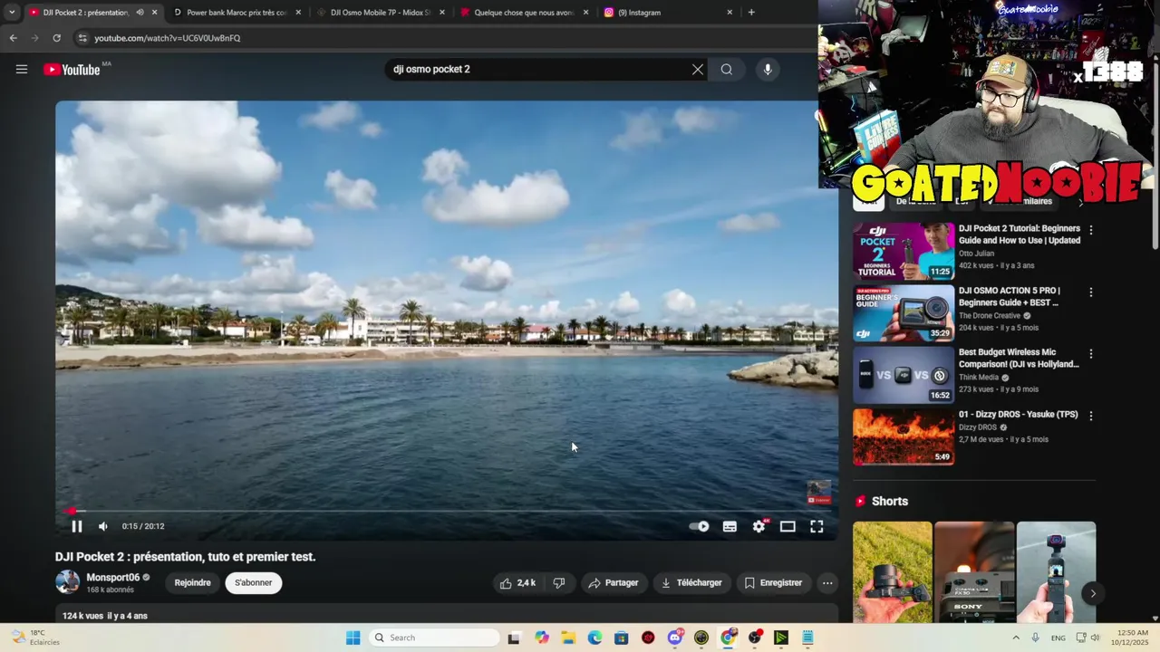Open more actions three-dot menu under video

point(827,583)
